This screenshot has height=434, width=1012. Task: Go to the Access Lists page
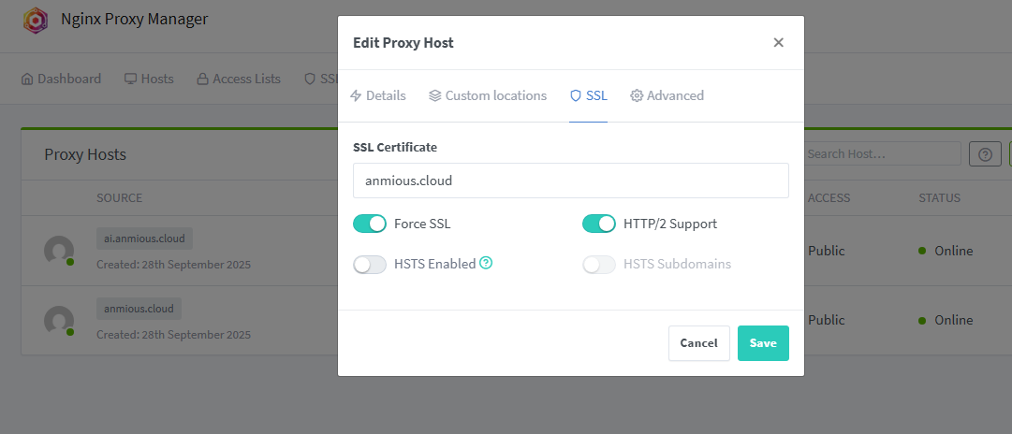tap(238, 79)
